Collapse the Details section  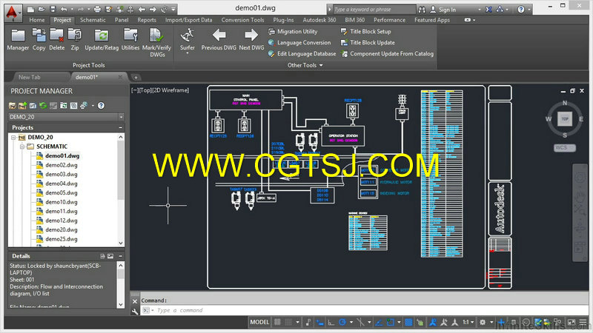tap(121, 256)
